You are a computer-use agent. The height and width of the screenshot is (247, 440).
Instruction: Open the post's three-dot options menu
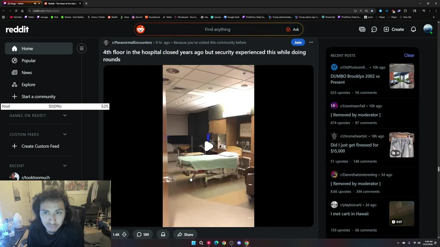[x=311, y=43]
